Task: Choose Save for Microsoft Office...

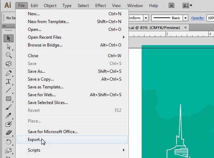Action: click(72, 132)
